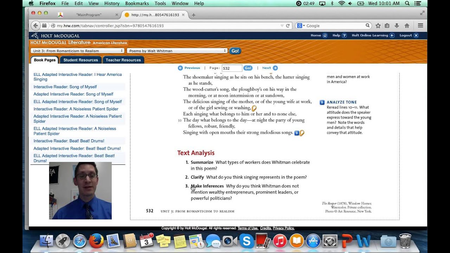Click the Firefox back arrow button

pos(35,26)
